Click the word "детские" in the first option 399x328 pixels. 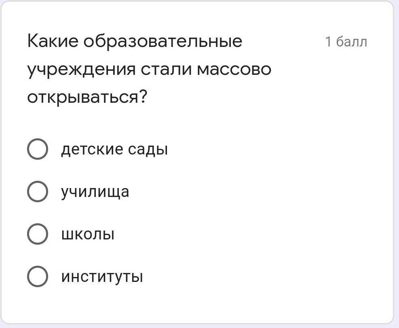(92, 150)
